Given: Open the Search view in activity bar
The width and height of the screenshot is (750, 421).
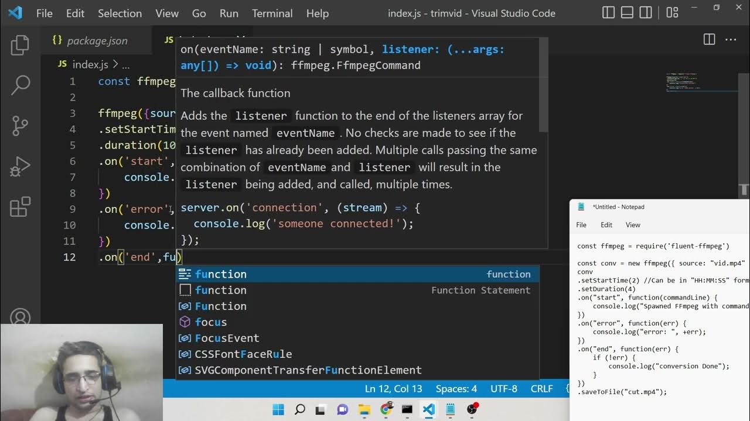Looking at the screenshot, I should (x=20, y=85).
